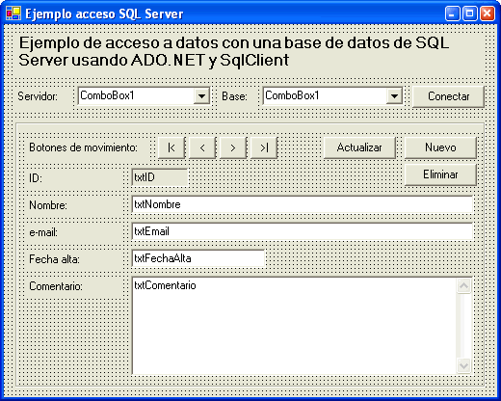Viewport: 501px width, 401px height.
Task: Select the 'Base:' label
Action: (x=235, y=96)
